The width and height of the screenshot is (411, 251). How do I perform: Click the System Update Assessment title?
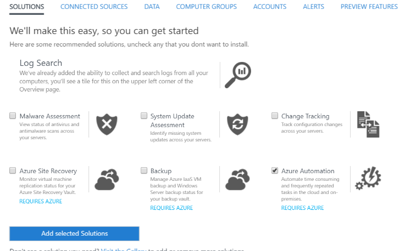pos(172,121)
